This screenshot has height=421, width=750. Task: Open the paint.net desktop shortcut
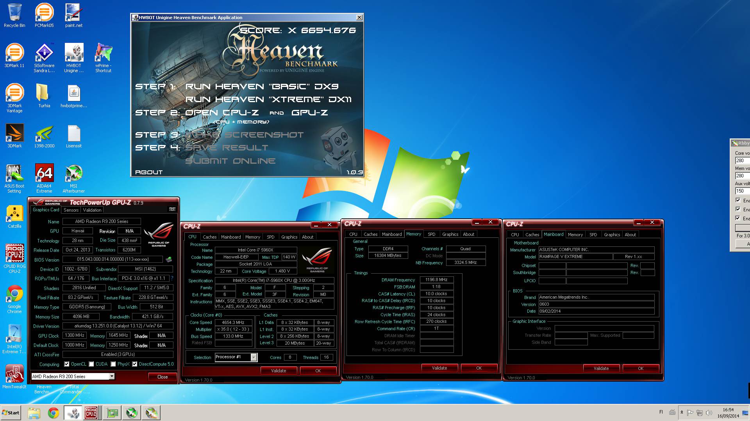coord(74,16)
